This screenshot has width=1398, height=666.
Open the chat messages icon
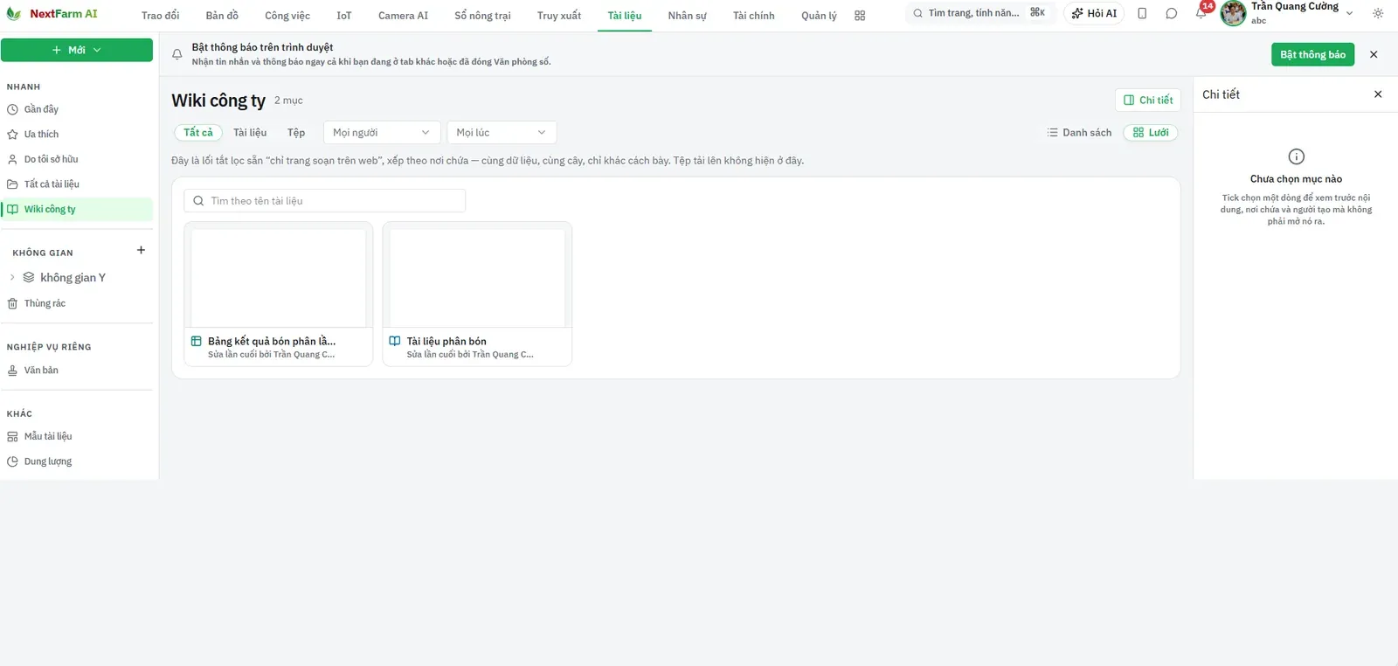pos(1172,13)
